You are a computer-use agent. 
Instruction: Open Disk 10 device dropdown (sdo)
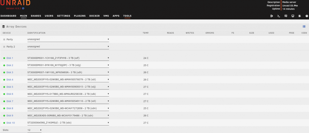pyautogui.click(x=68, y=123)
